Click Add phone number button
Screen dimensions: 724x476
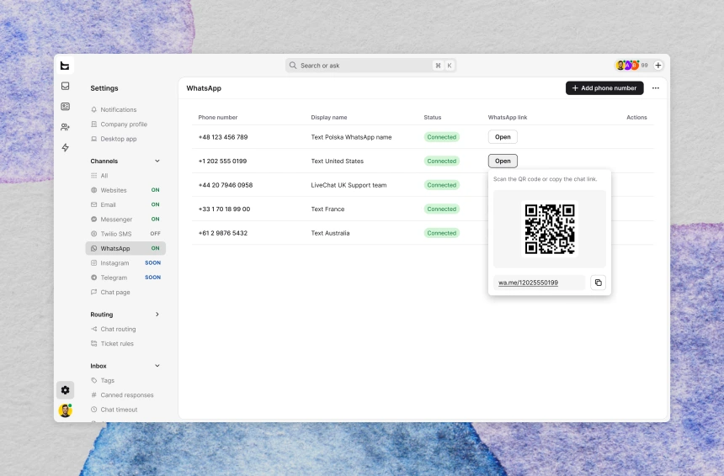(604, 88)
